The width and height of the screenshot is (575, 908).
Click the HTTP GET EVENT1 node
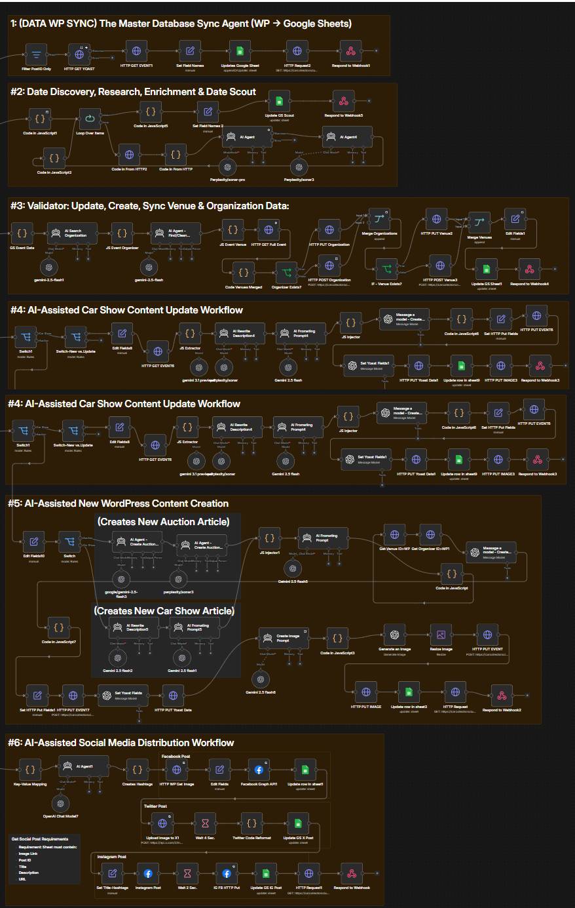[136, 50]
